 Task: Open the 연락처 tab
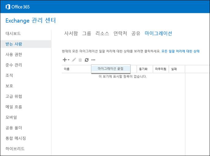click(x=120, y=33)
